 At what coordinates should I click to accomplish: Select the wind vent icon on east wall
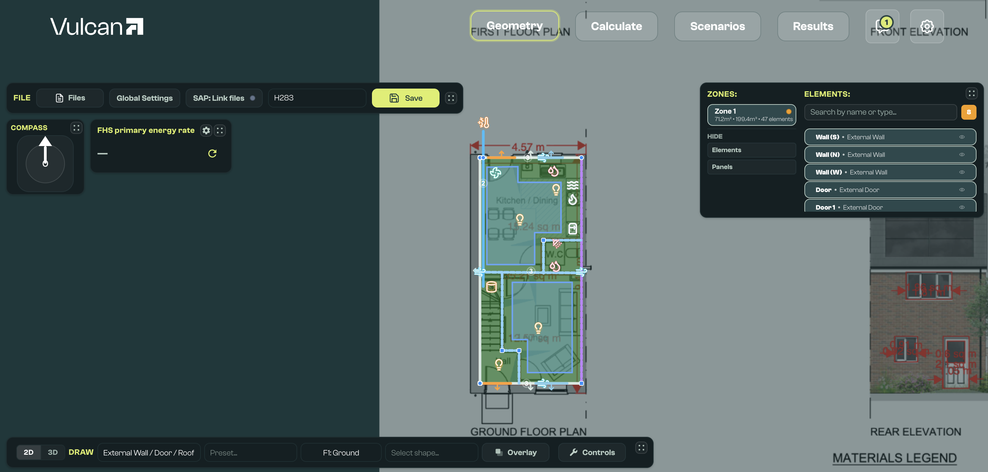[x=581, y=272]
